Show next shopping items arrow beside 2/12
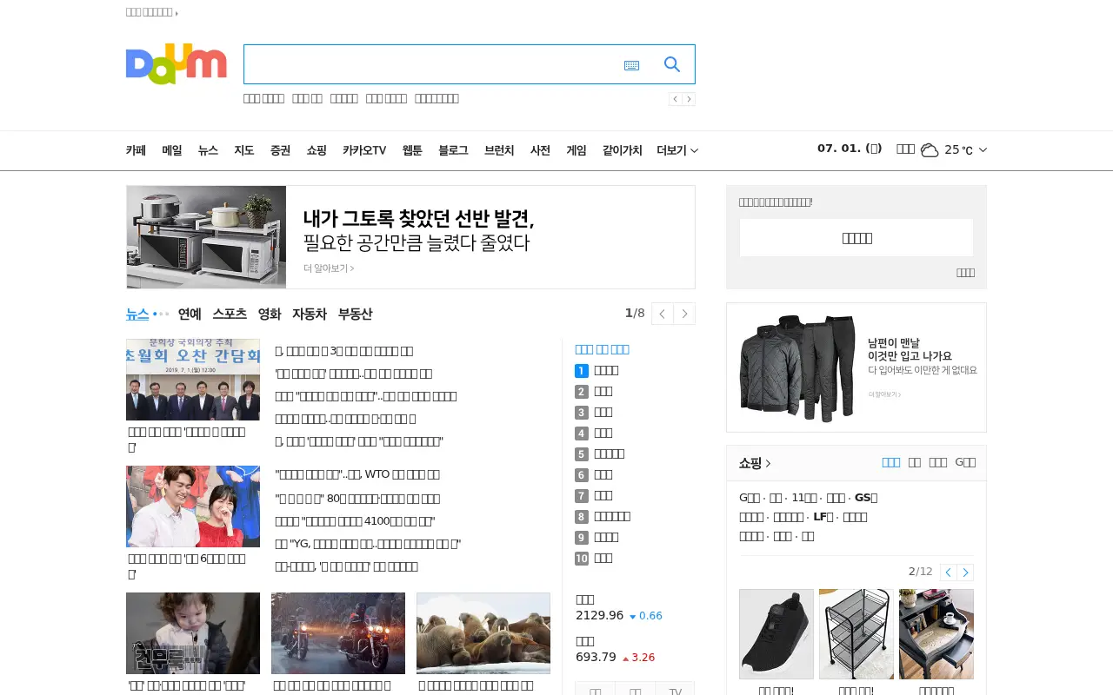The width and height of the screenshot is (1113, 695). tap(965, 572)
